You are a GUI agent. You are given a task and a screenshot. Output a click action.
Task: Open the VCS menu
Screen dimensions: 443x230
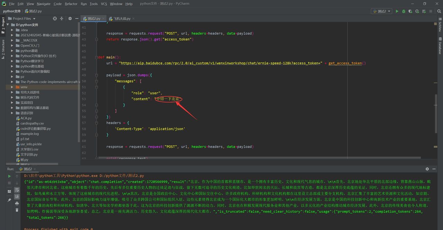[104, 4]
